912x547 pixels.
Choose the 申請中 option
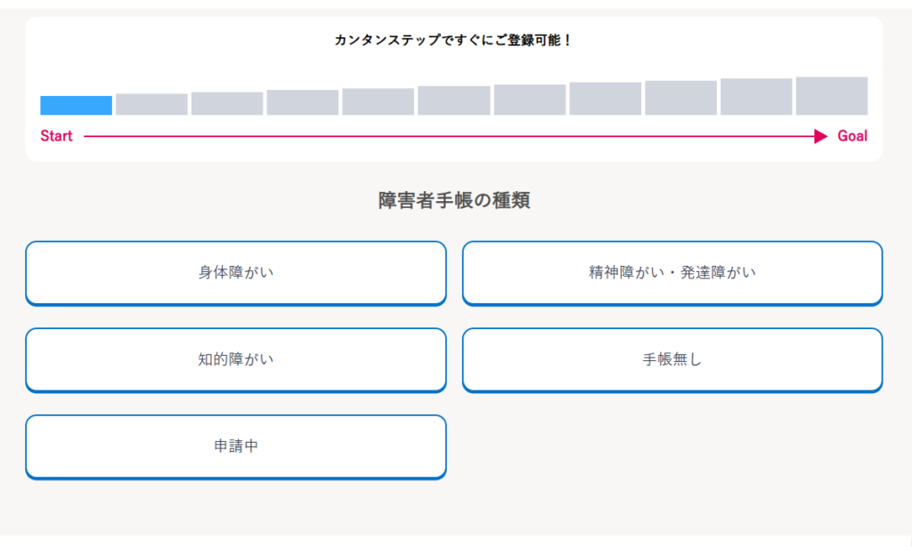(x=236, y=446)
